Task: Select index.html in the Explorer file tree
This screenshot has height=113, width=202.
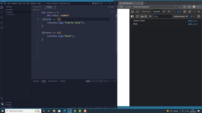Action: coord(11,14)
